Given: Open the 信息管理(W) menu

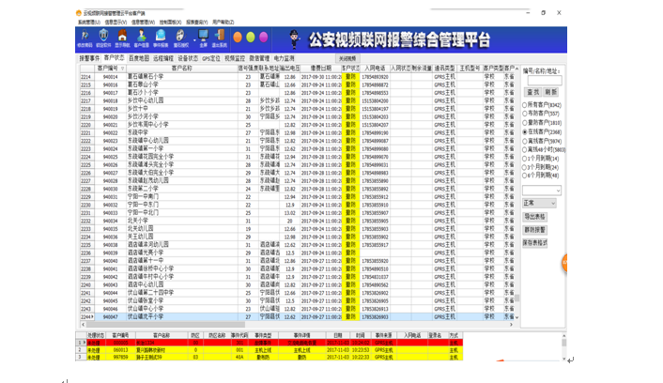Looking at the screenshot, I should (143, 22).
